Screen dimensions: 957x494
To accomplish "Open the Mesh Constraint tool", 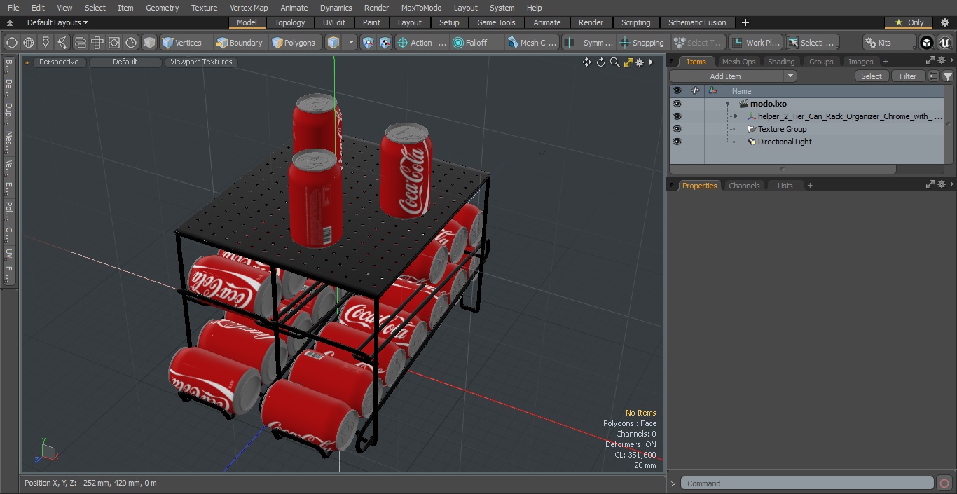I will pyautogui.click(x=532, y=43).
